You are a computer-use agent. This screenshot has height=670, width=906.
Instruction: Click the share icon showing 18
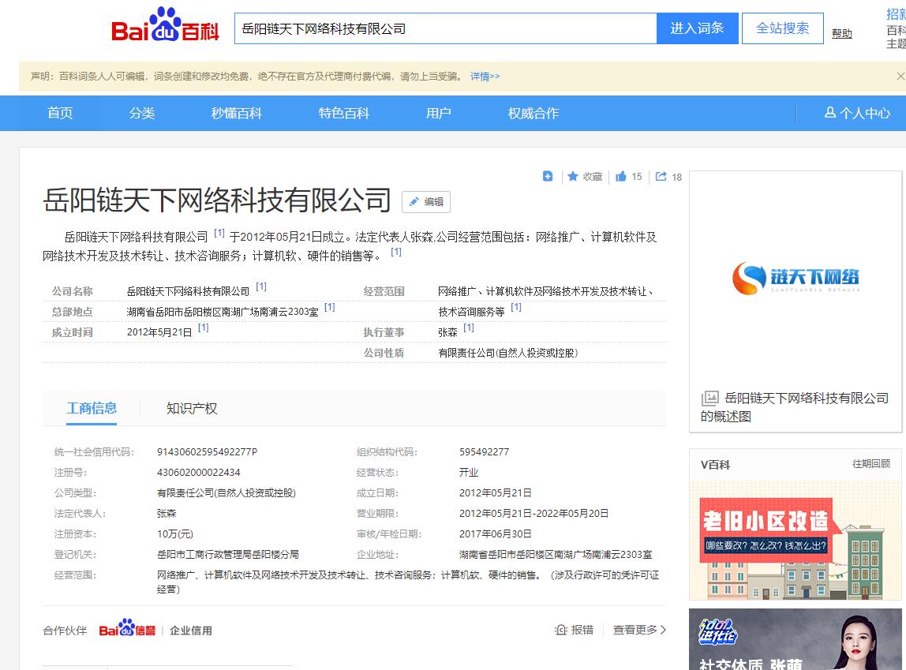661,177
